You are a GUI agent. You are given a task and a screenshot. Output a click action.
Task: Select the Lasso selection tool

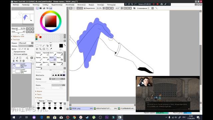(40, 46)
